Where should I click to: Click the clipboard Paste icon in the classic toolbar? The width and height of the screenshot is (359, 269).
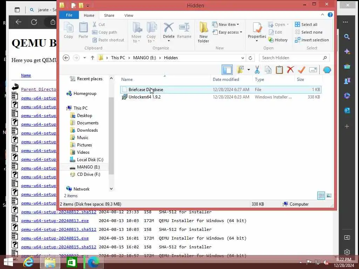(279, 70)
